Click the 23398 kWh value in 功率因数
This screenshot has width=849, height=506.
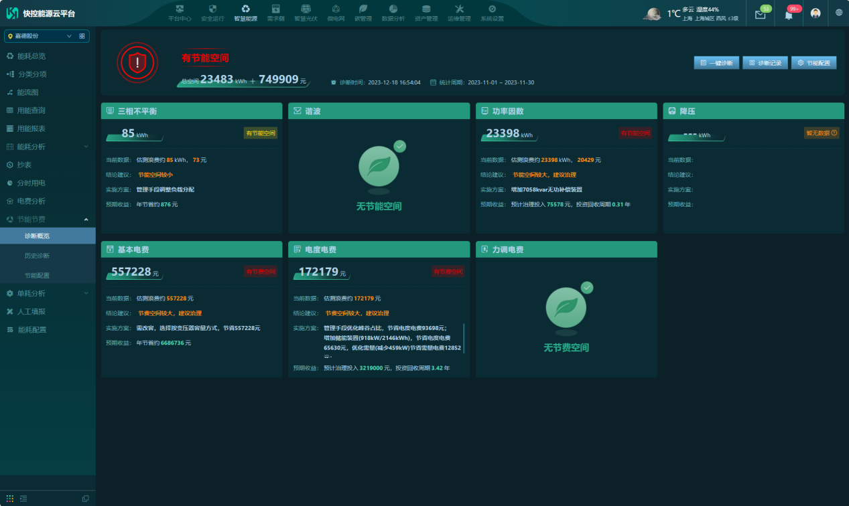click(x=509, y=133)
